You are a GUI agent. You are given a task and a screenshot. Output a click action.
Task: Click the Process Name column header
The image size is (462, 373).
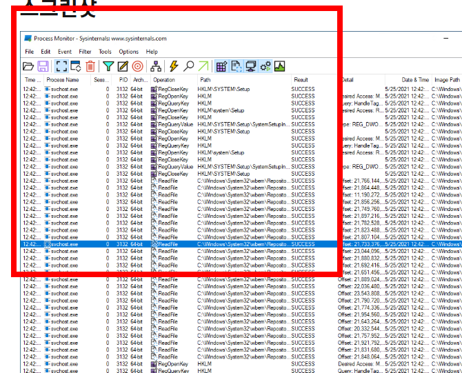[67, 80]
